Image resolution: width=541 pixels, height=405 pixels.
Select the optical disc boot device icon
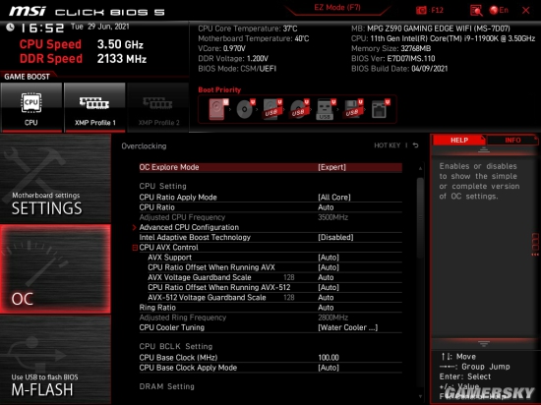(x=245, y=109)
